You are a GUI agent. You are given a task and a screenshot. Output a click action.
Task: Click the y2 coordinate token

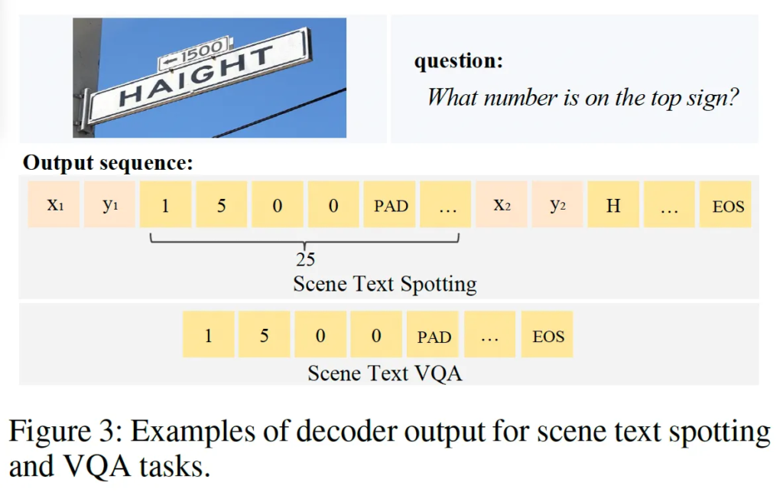[x=557, y=205]
